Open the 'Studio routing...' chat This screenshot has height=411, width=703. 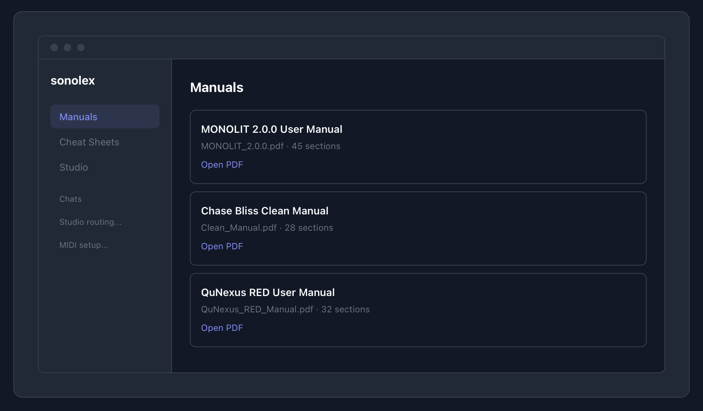click(x=90, y=222)
